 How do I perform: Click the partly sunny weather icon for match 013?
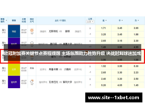tap(32, 81)
